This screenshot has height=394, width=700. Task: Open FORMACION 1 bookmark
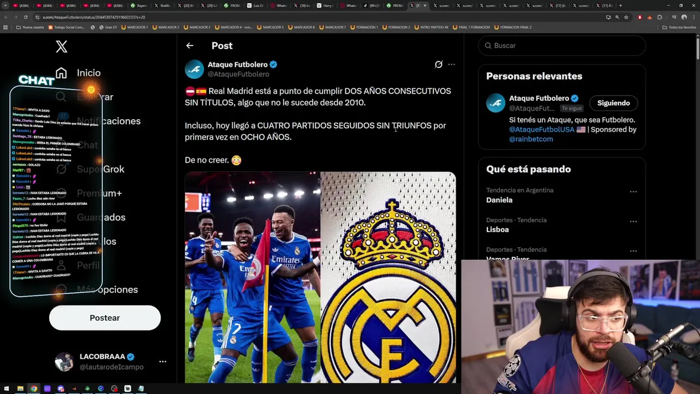click(365, 27)
